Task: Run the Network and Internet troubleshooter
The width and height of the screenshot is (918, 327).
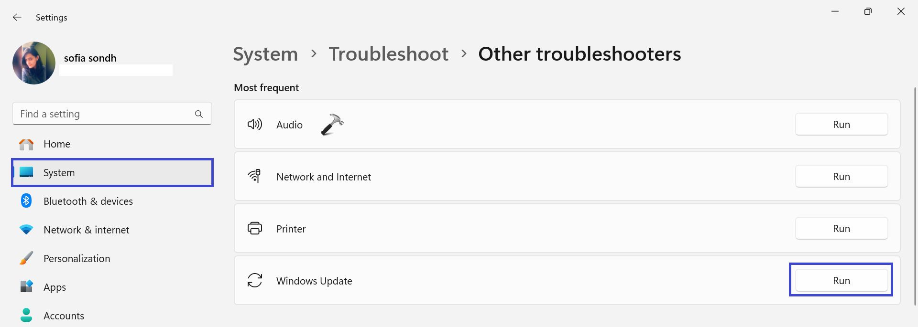Action: 841,177
